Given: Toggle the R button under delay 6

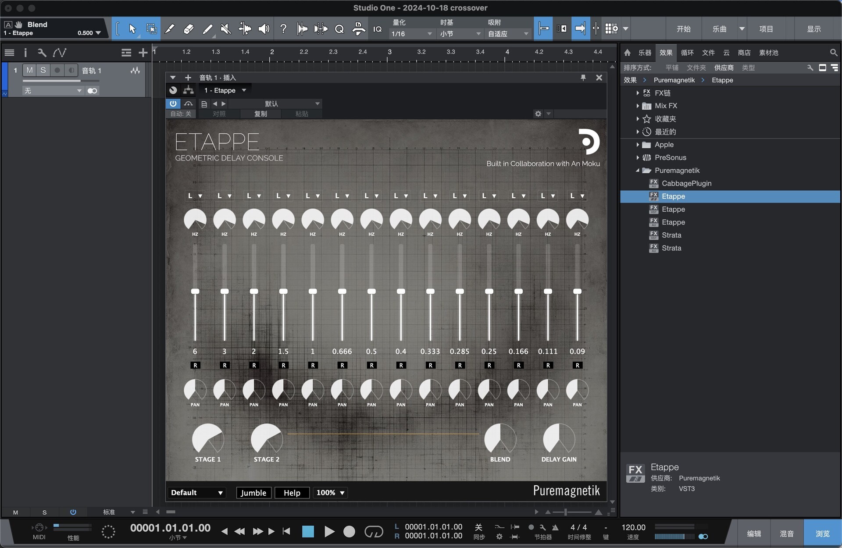Looking at the screenshot, I should pyautogui.click(x=195, y=366).
